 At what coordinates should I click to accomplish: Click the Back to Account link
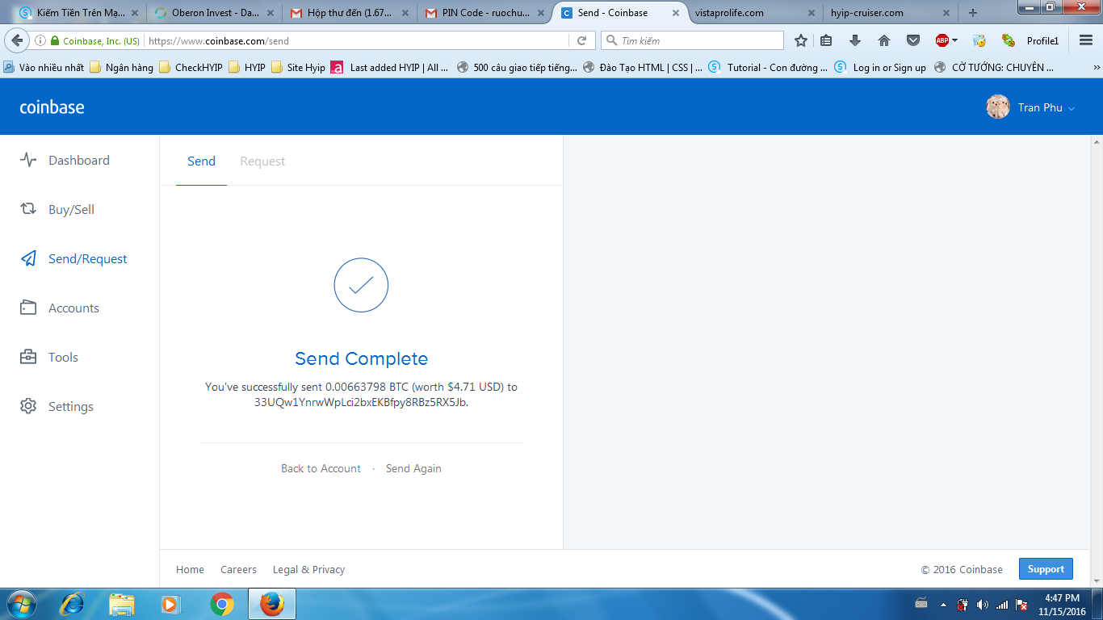coord(321,468)
